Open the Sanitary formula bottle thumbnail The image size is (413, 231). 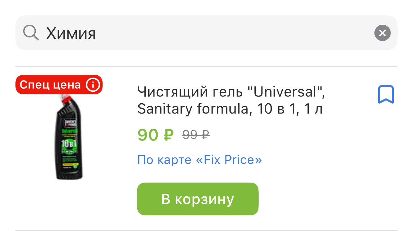(x=69, y=138)
